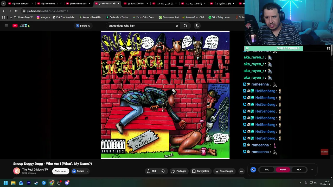
Task: Dislike the video
Action: pyautogui.click(x=163, y=171)
